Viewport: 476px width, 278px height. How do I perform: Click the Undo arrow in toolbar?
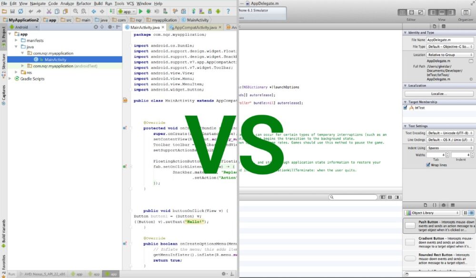(x=30, y=11)
